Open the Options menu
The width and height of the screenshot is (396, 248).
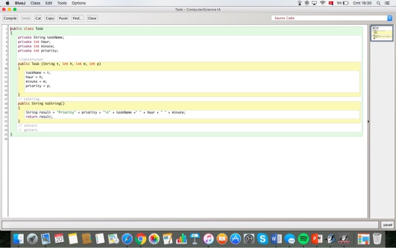pos(79,3)
